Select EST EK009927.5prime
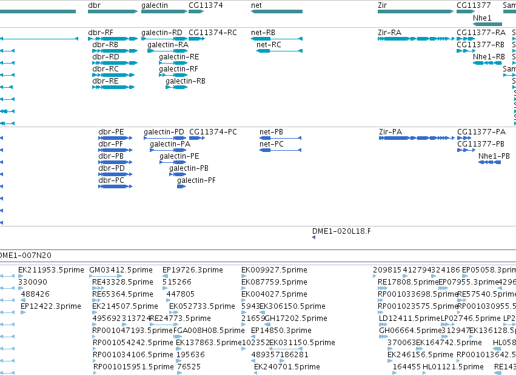 pyautogui.click(x=244, y=277)
